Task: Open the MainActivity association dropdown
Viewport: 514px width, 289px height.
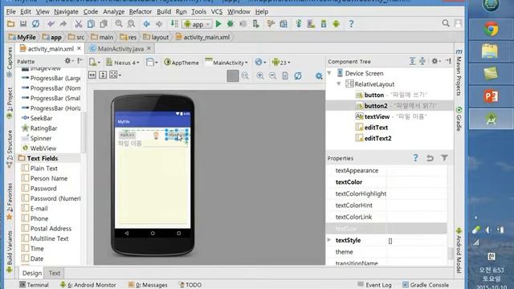Action: pyautogui.click(x=226, y=63)
